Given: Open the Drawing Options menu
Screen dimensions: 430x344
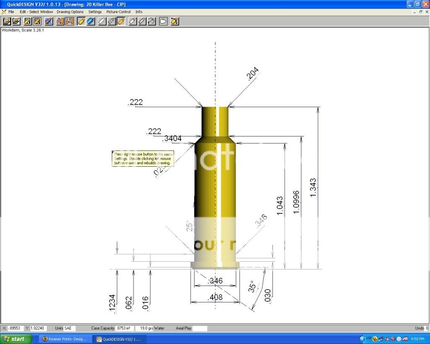Looking at the screenshot, I should point(70,12).
